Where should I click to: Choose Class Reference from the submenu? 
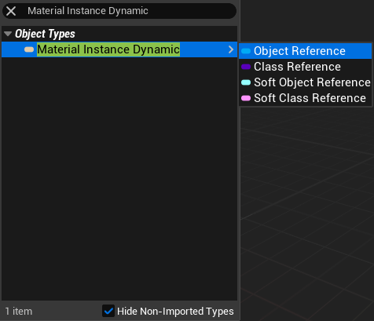click(x=305, y=67)
